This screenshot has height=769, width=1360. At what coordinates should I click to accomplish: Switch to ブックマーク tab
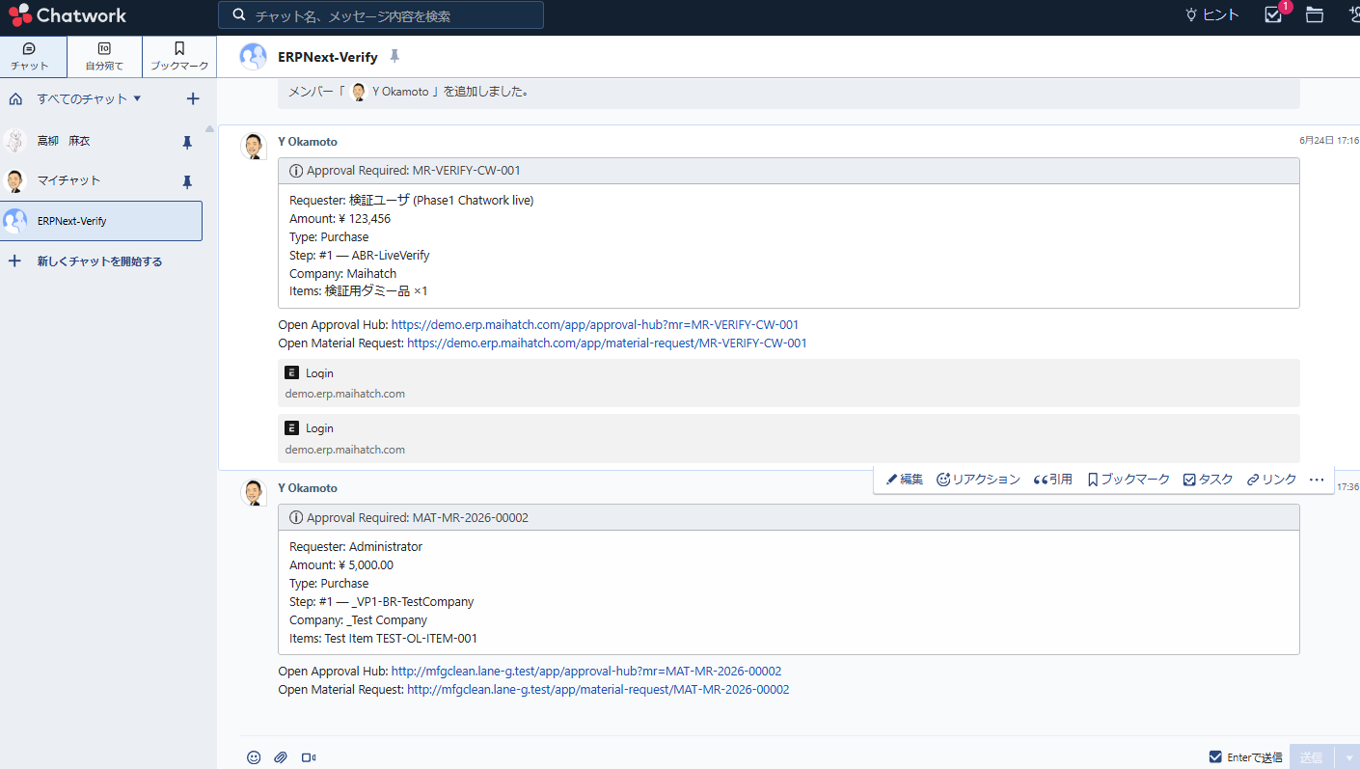(x=179, y=57)
